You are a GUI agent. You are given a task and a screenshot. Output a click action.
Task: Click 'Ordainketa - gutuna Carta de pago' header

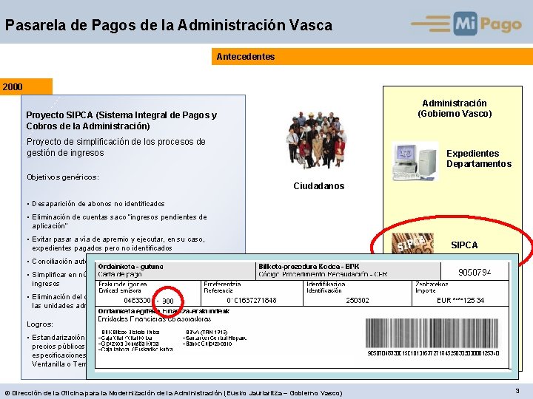point(130,270)
